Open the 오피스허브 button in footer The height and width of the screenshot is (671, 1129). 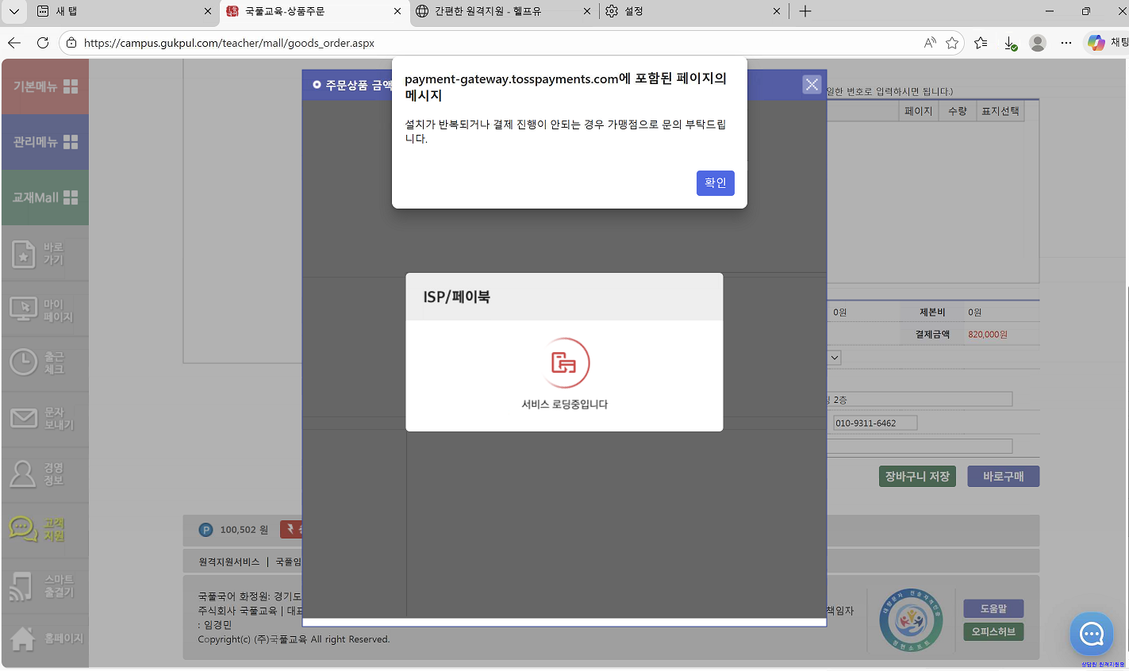(993, 631)
